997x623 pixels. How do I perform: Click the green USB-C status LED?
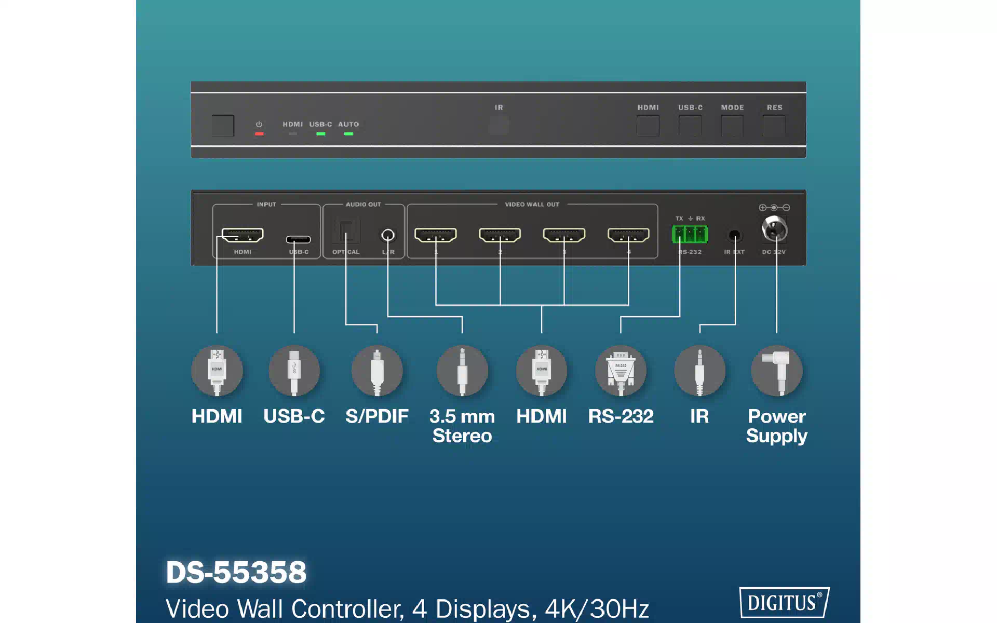(x=321, y=134)
